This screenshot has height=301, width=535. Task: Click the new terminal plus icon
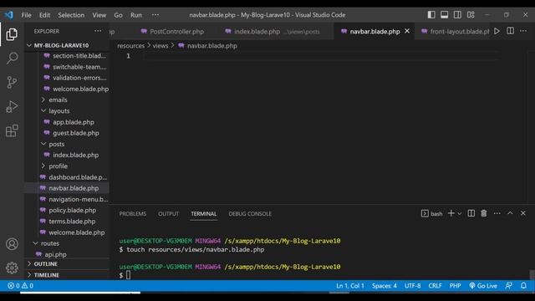point(451,213)
